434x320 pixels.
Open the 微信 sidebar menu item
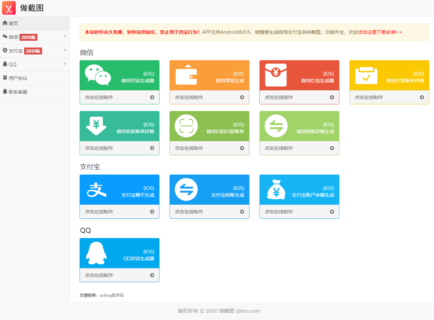coord(35,37)
